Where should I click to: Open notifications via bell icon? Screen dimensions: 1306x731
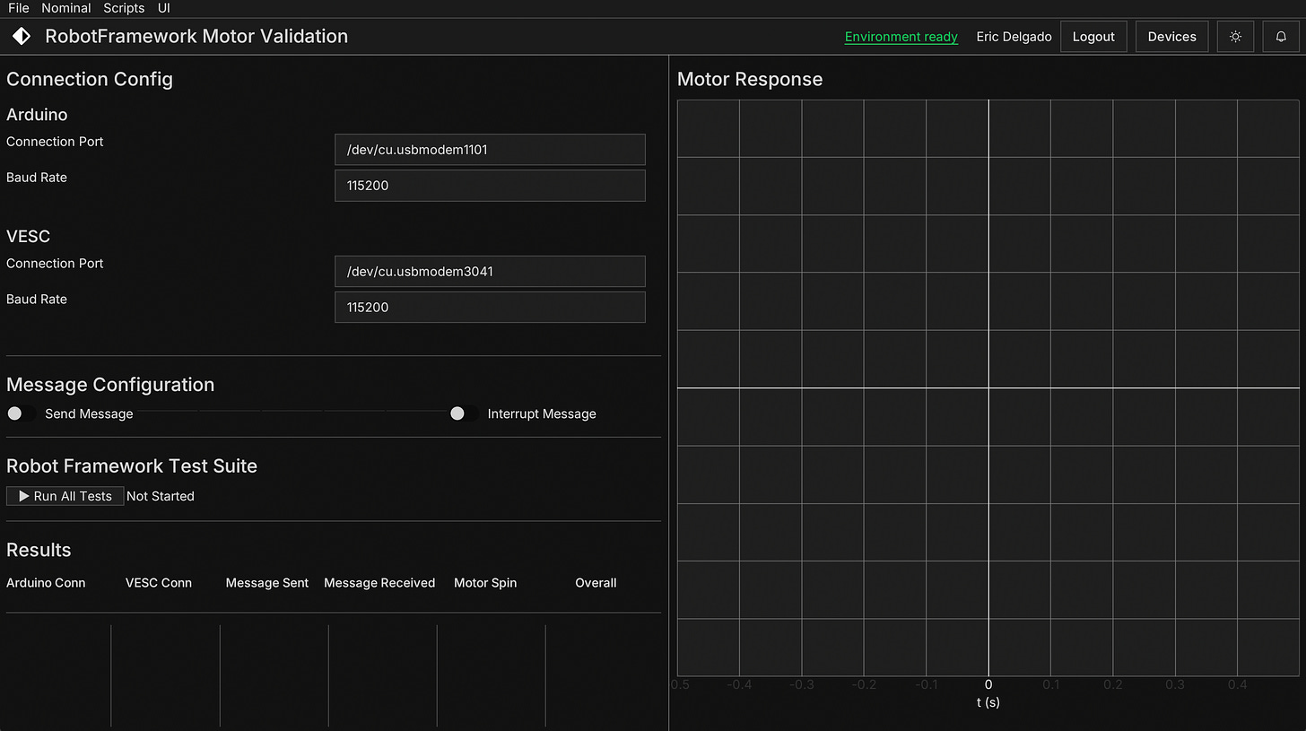click(1281, 37)
